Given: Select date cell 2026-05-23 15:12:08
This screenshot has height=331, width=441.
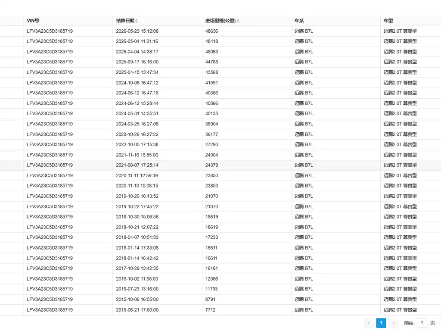Looking at the screenshot, I should tap(137, 31).
